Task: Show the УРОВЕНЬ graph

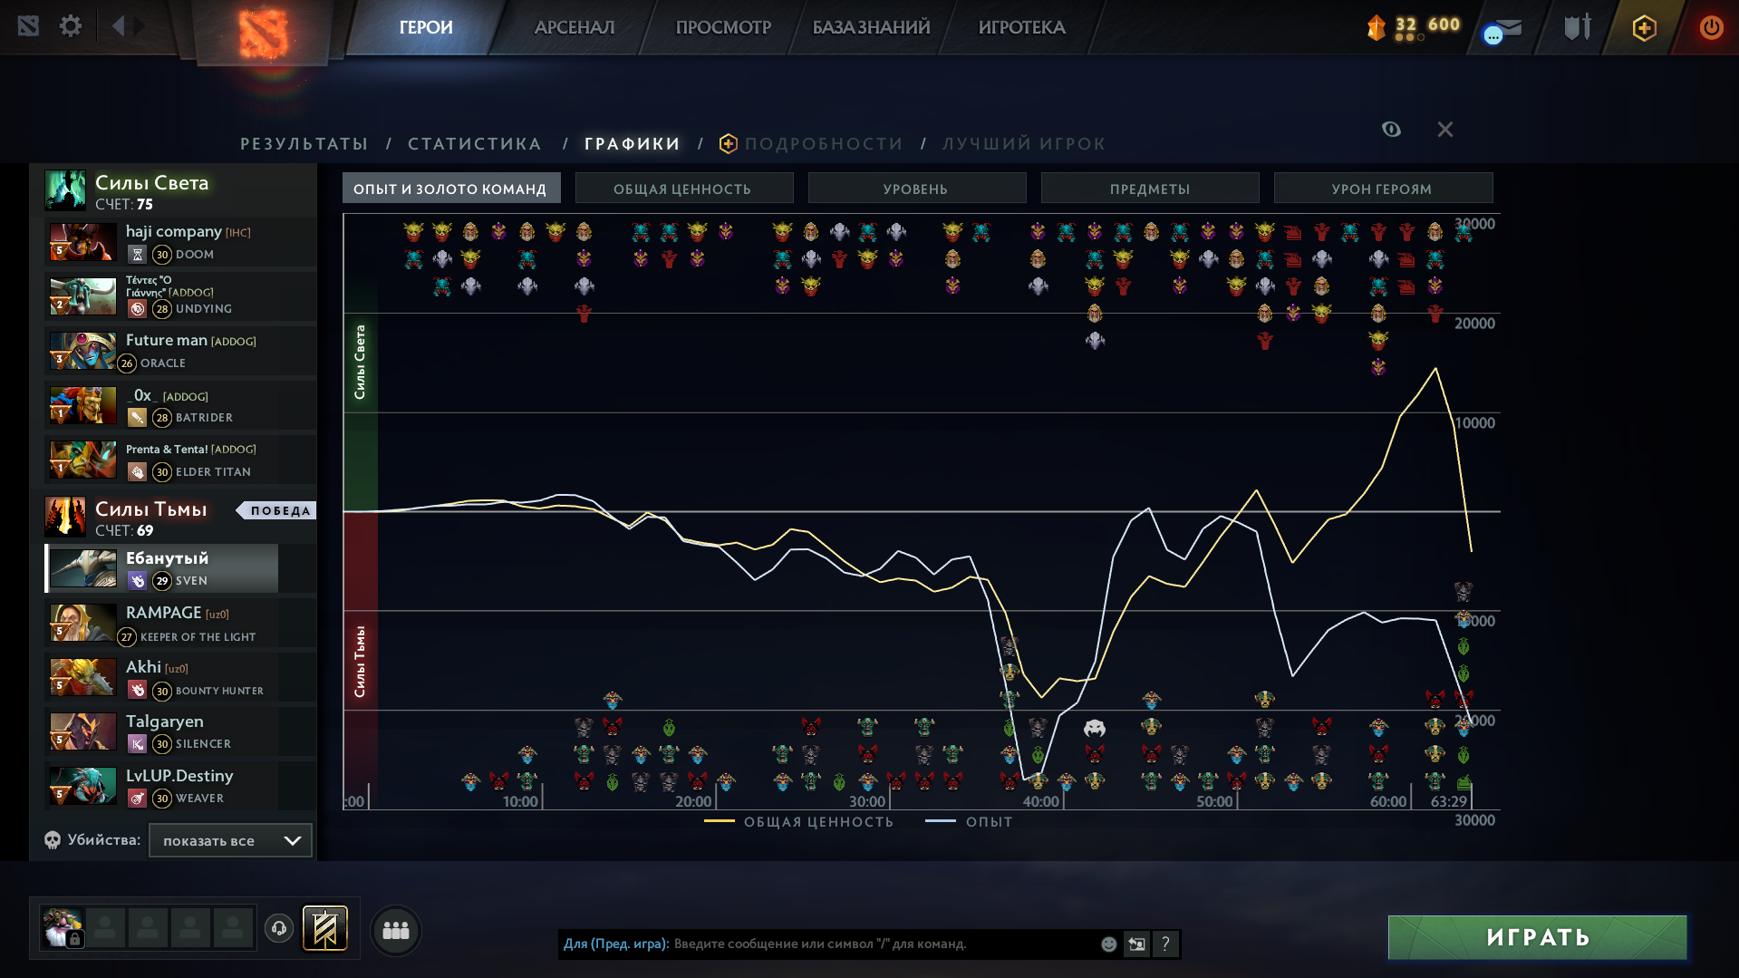Action: pos(917,188)
